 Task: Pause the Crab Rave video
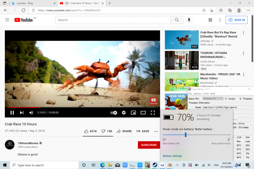[x=12, y=112]
